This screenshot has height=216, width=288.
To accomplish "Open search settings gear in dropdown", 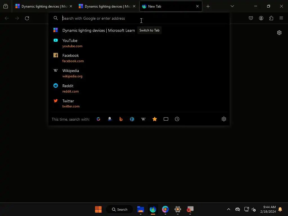I will (x=224, y=119).
